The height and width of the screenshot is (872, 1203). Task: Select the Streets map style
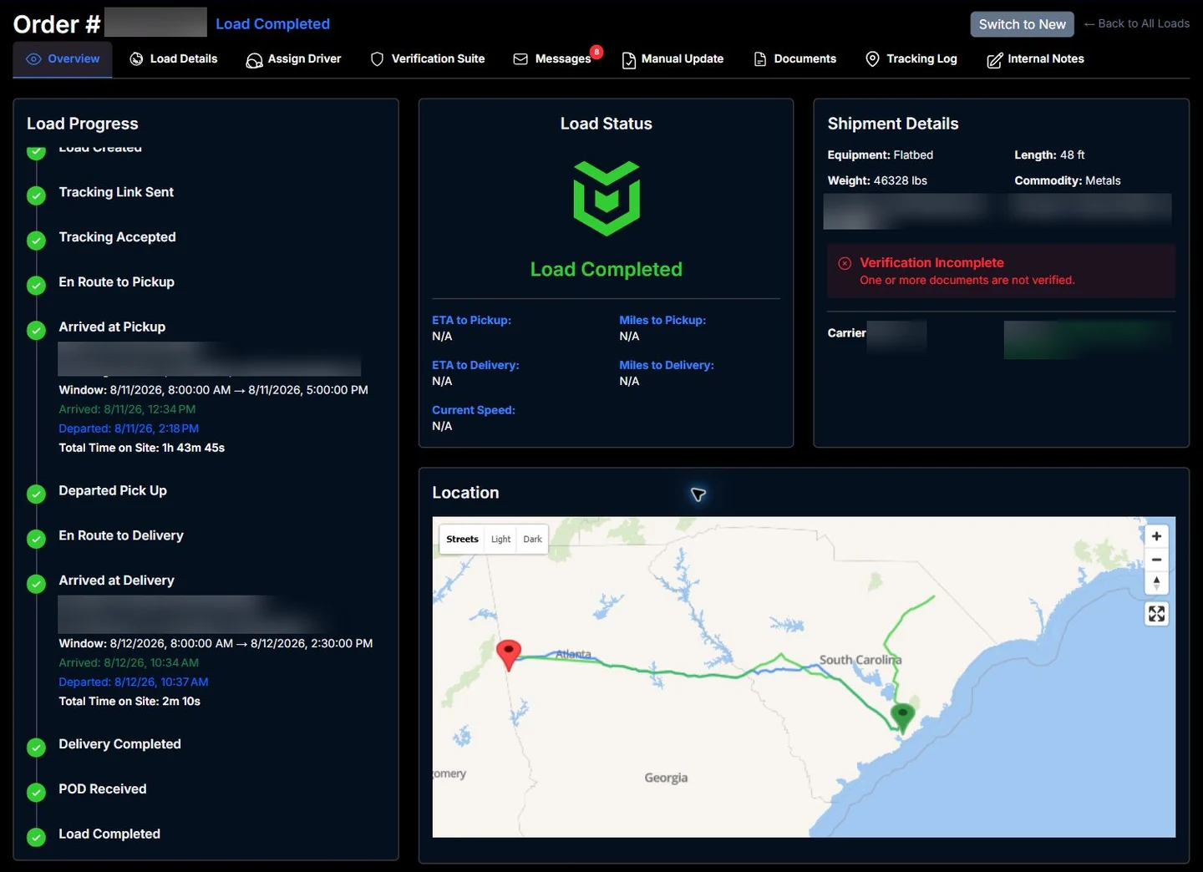coord(462,540)
